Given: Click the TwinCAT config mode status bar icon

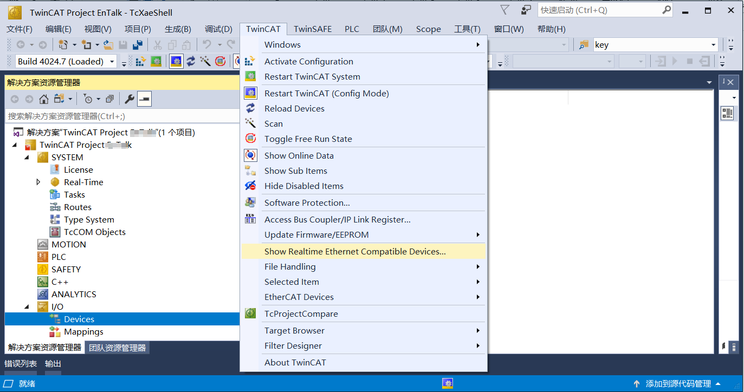Looking at the screenshot, I should (x=447, y=383).
